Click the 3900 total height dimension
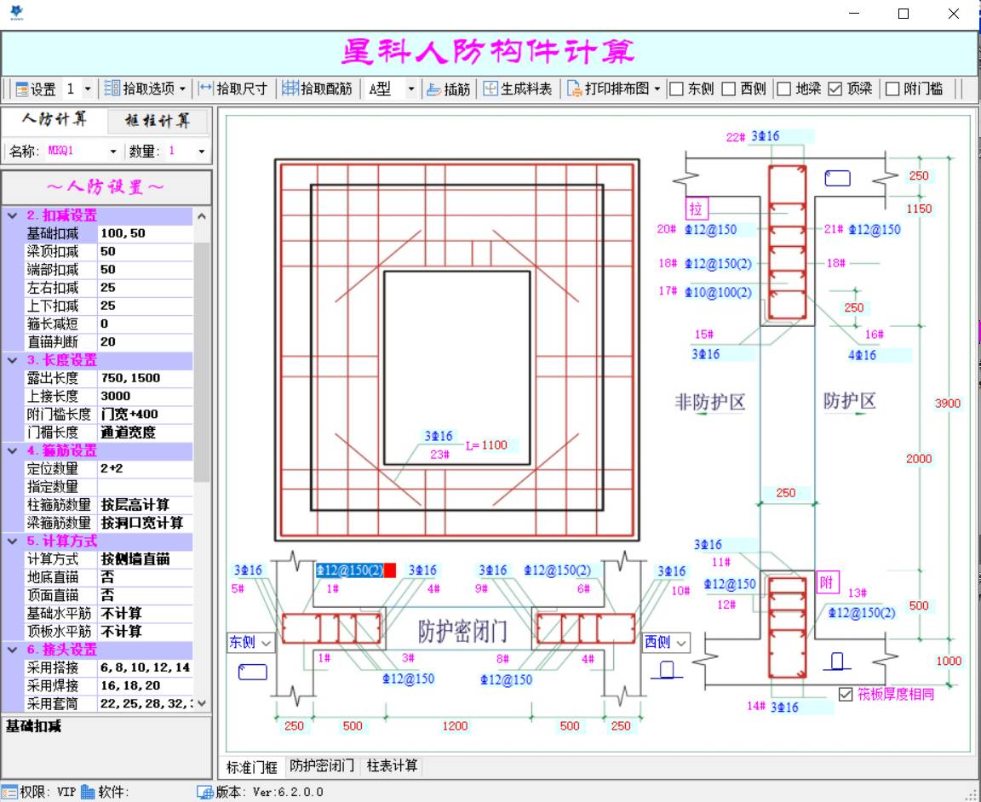The image size is (981, 802). pos(947,404)
